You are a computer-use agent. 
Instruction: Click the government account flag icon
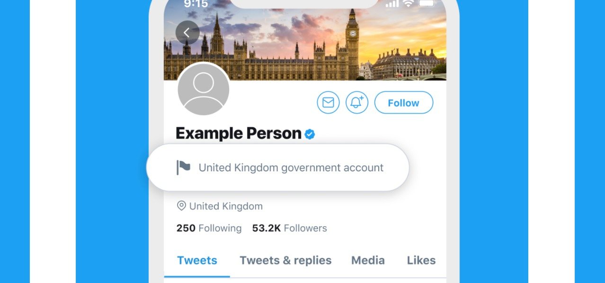tap(183, 168)
